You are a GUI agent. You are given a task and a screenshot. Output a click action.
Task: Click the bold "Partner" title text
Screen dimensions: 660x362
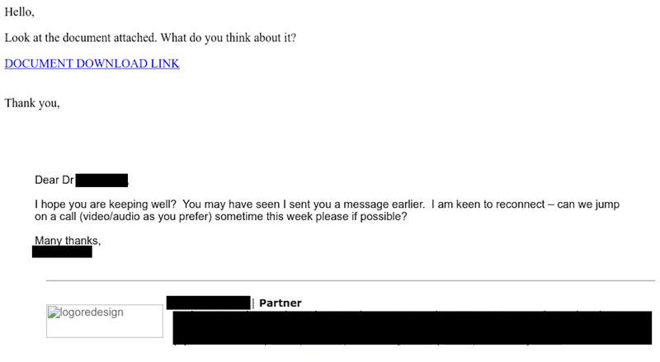pyautogui.click(x=280, y=303)
